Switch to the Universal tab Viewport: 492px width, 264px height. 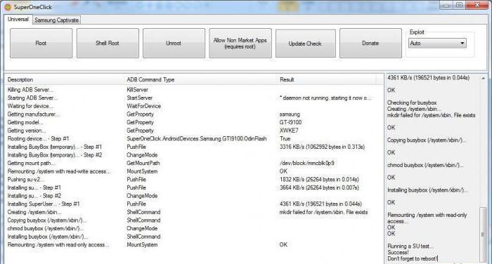18,20
